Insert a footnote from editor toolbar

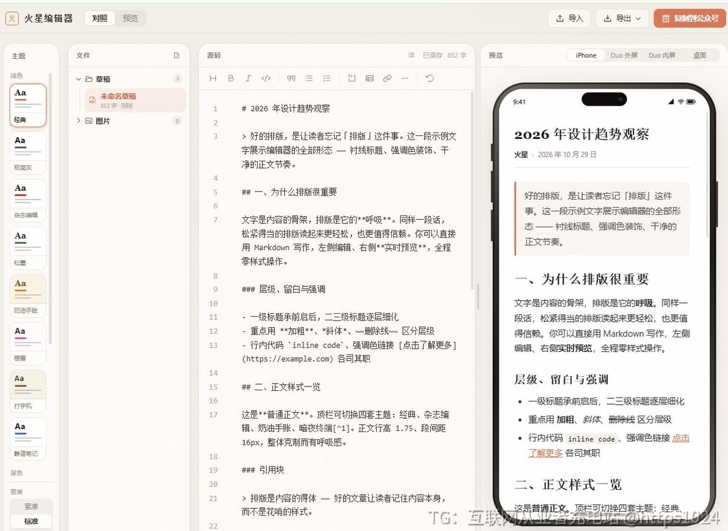pos(351,78)
